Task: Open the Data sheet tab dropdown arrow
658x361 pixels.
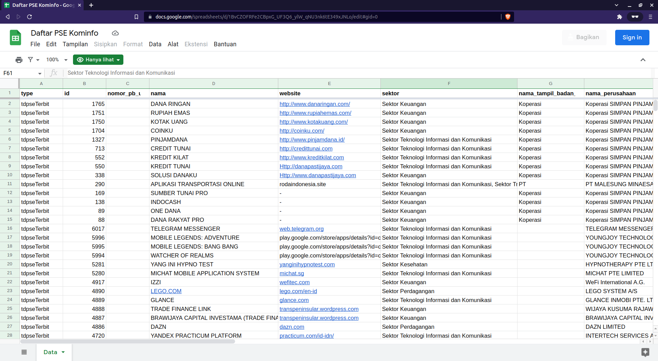Action: pos(63,352)
